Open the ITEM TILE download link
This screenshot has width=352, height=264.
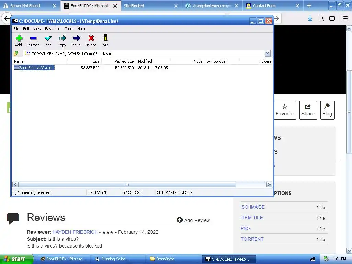pos(252,218)
